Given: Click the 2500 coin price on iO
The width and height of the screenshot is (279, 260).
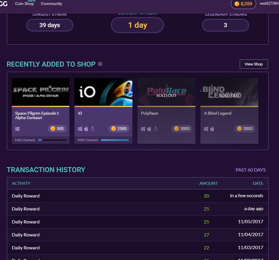Looking at the screenshot, I should (x=119, y=129).
